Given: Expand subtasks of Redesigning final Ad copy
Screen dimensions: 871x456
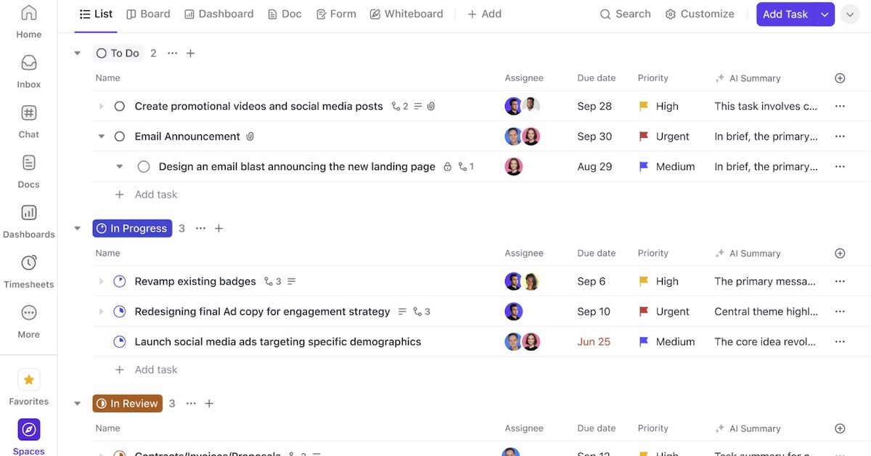Looking at the screenshot, I should (102, 312).
